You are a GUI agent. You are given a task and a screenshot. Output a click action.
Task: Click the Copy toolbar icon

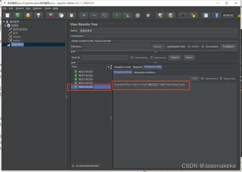point(61,15)
